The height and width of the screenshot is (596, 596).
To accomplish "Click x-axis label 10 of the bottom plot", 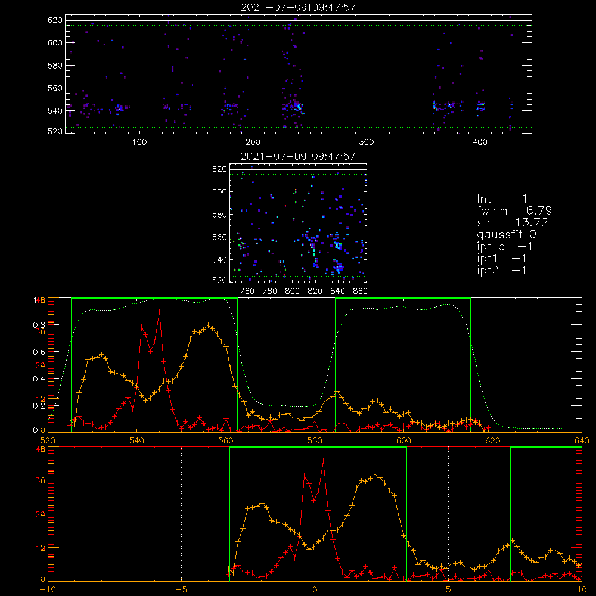I will (582, 589).
